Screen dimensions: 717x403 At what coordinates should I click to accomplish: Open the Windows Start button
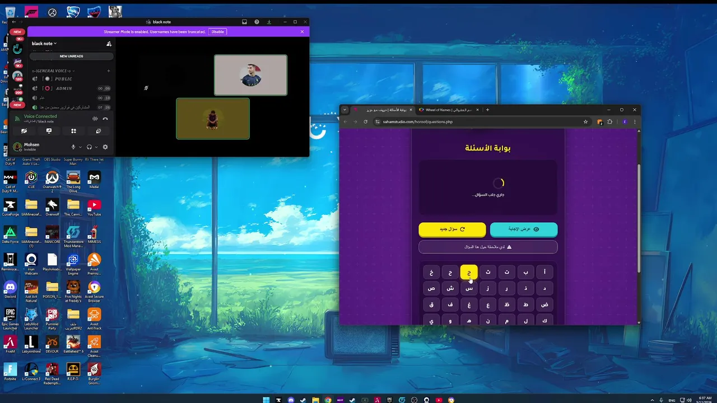click(x=266, y=400)
